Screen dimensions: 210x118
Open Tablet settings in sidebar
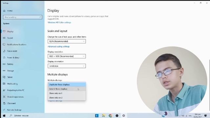pos(10,77)
